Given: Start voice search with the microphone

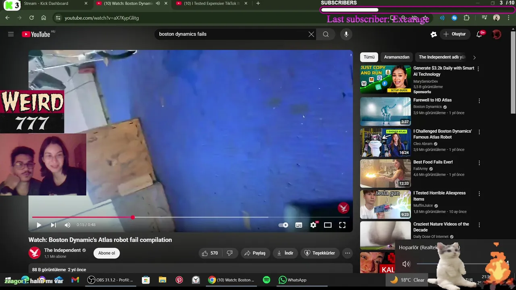Looking at the screenshot, I should click(346, 34).
